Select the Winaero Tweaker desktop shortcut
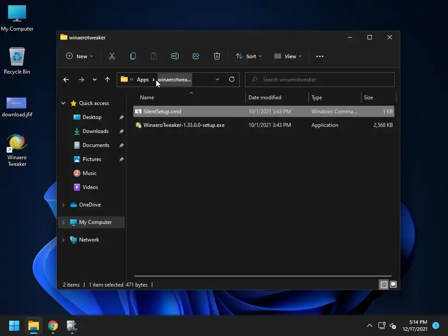 [x=17, y=150]
